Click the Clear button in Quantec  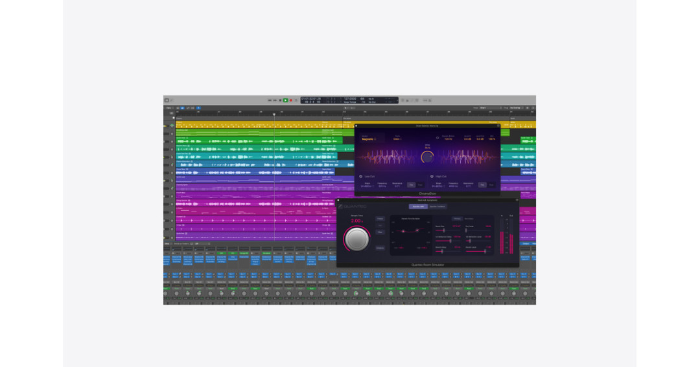point(380,232)
